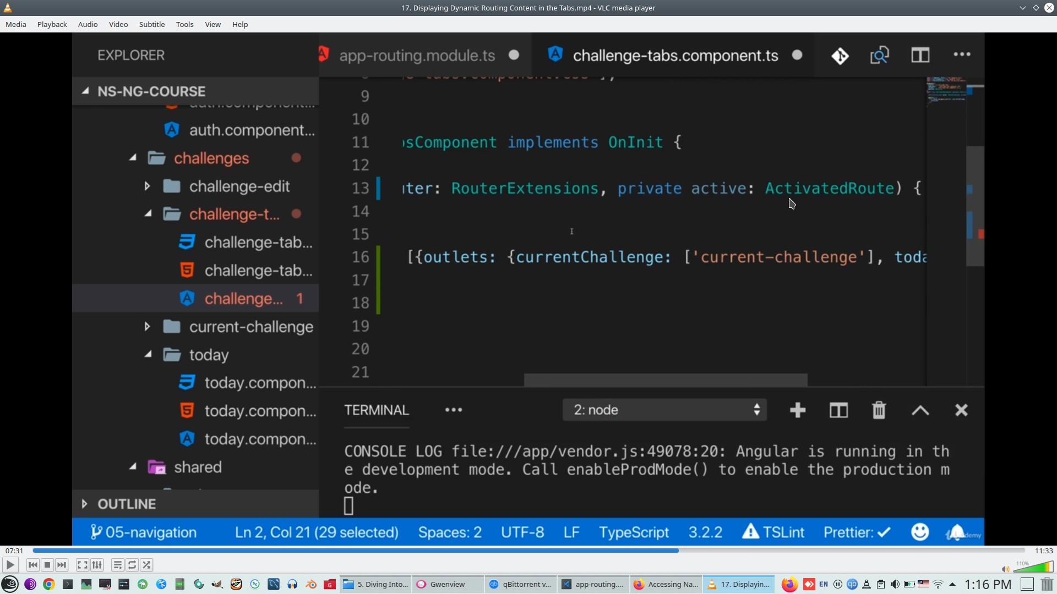Screen dimensions: 1057x594
Task: Mute audio via speaker icon
Action: [x=1005, y=569]
